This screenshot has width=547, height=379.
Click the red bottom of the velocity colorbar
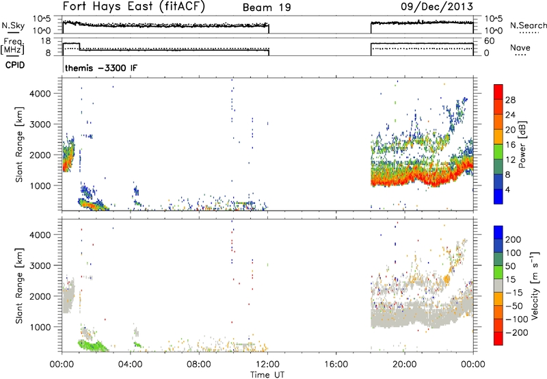pyautogui.click(x=498, y=339)
